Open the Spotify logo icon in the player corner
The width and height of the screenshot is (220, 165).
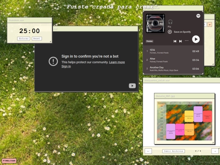(198, 16)
